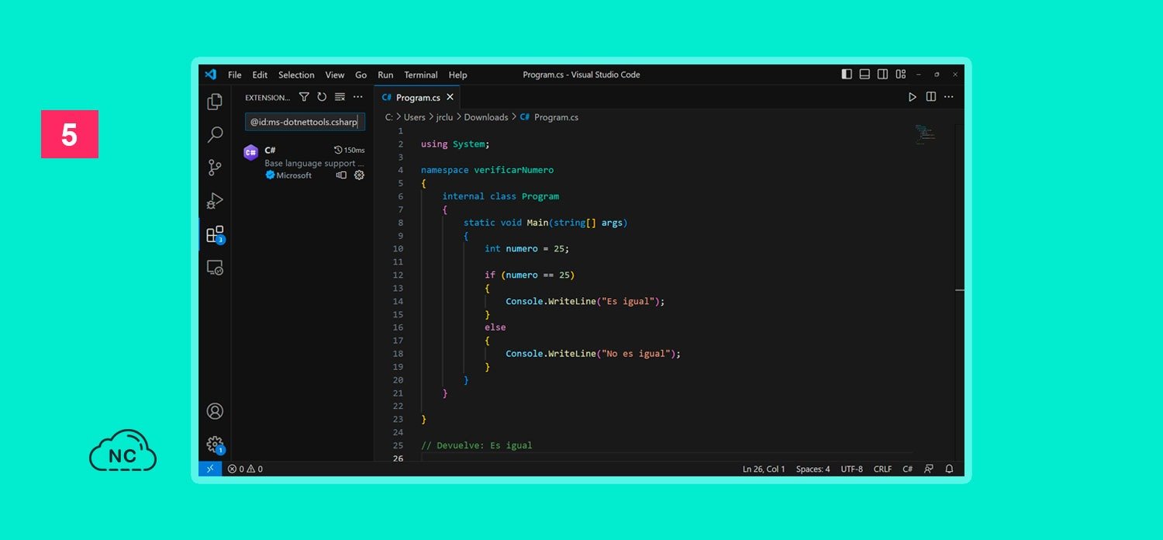Click the Extensions icon in activity bar
The image size is (1163, 540).
click(x=215, y=234)
